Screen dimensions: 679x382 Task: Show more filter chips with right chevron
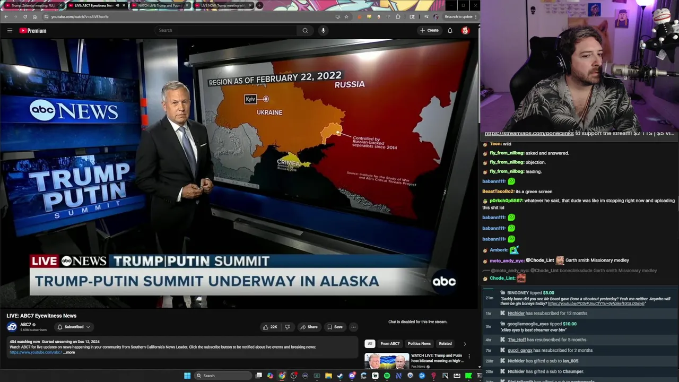(465, 344)
